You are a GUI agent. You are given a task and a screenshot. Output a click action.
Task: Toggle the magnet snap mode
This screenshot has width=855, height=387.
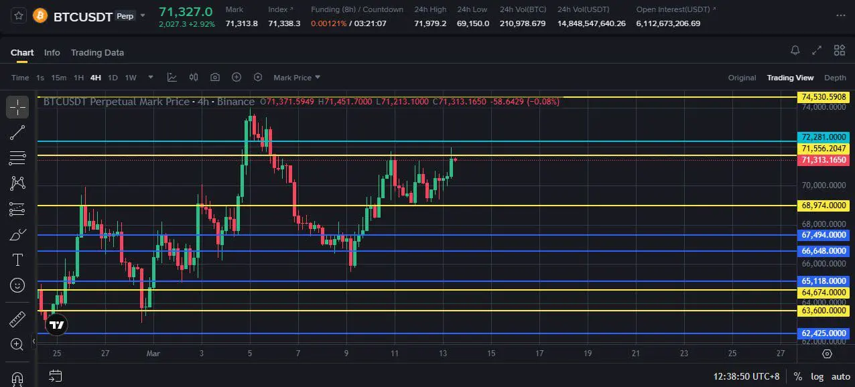click(x=17, y=378)
